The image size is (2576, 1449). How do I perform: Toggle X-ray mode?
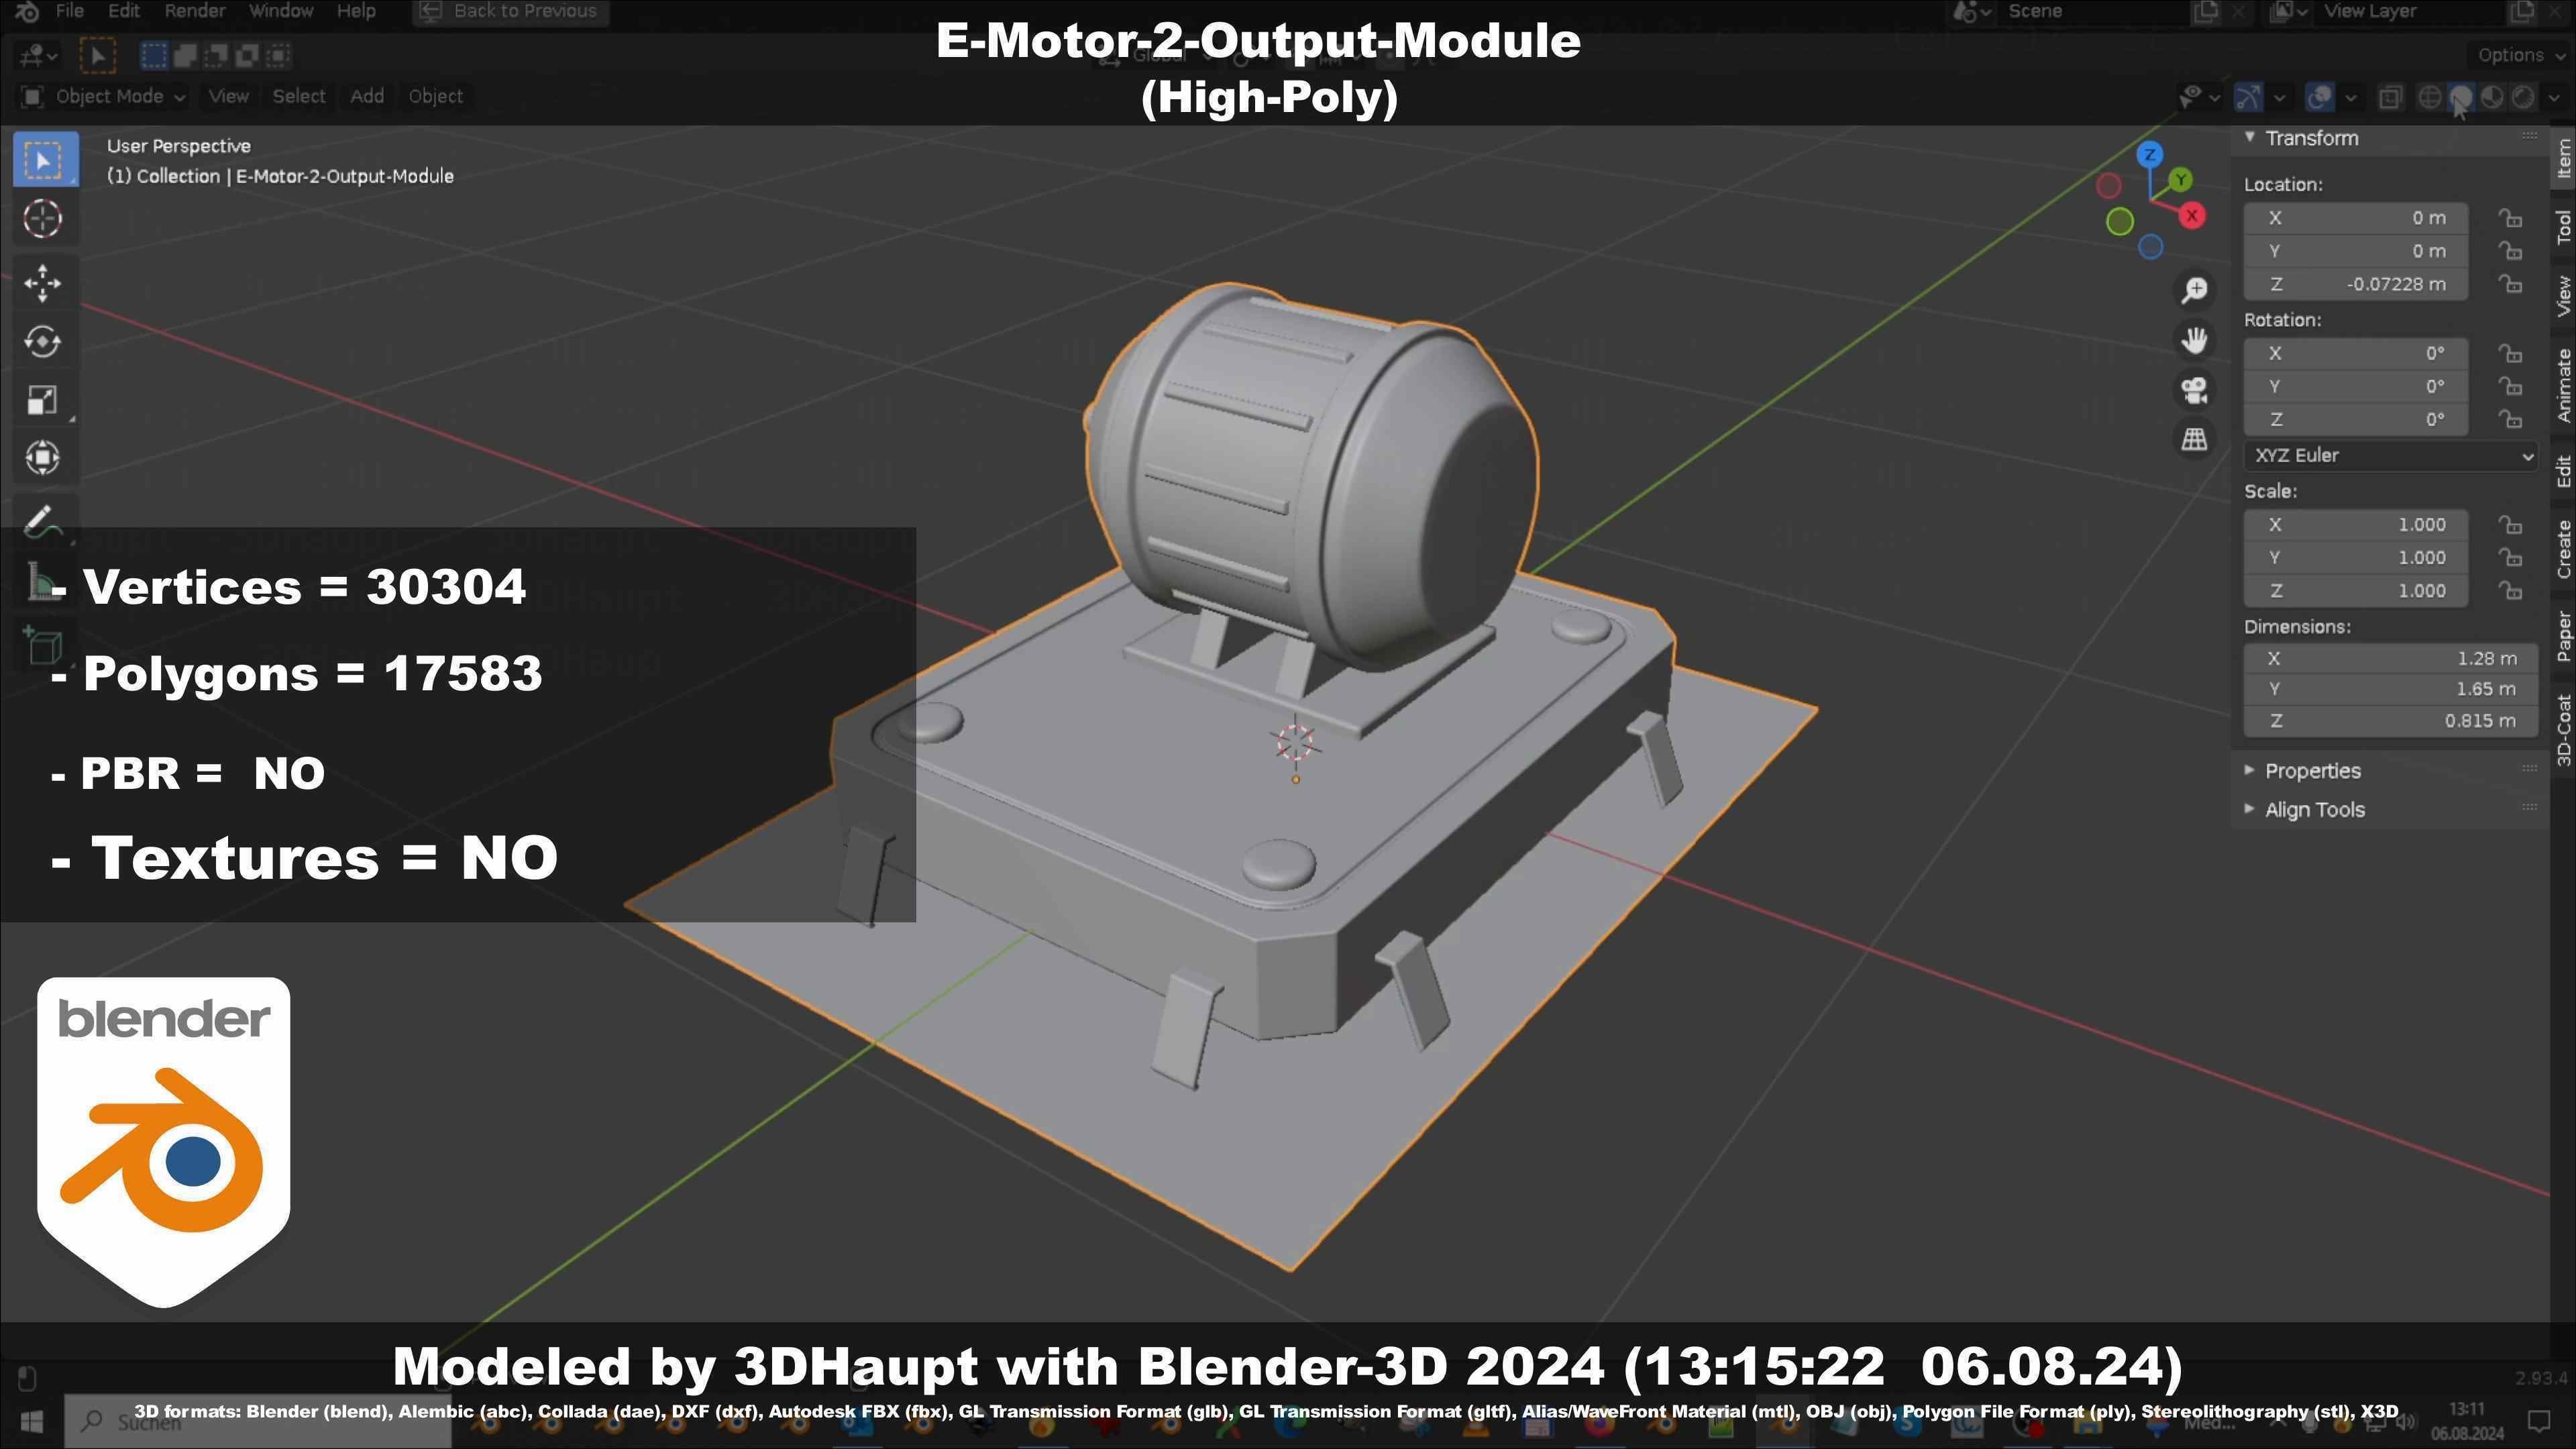(x=2390, y=97)
